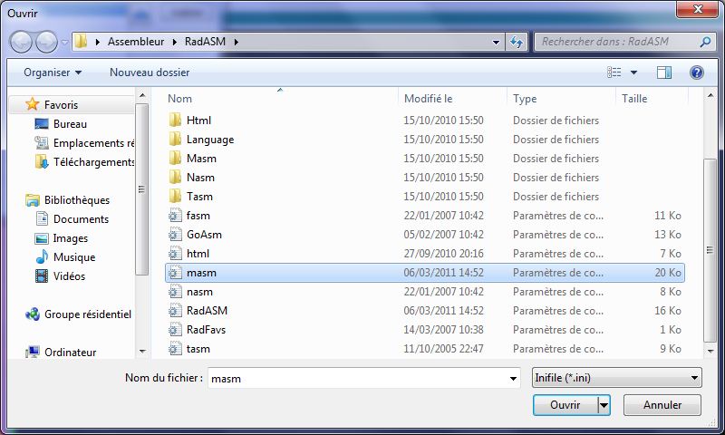The height and width of the screenshot is (435, 725).
Task: Click the 20 Ko size of masm
Action: (x=668, y=273)
